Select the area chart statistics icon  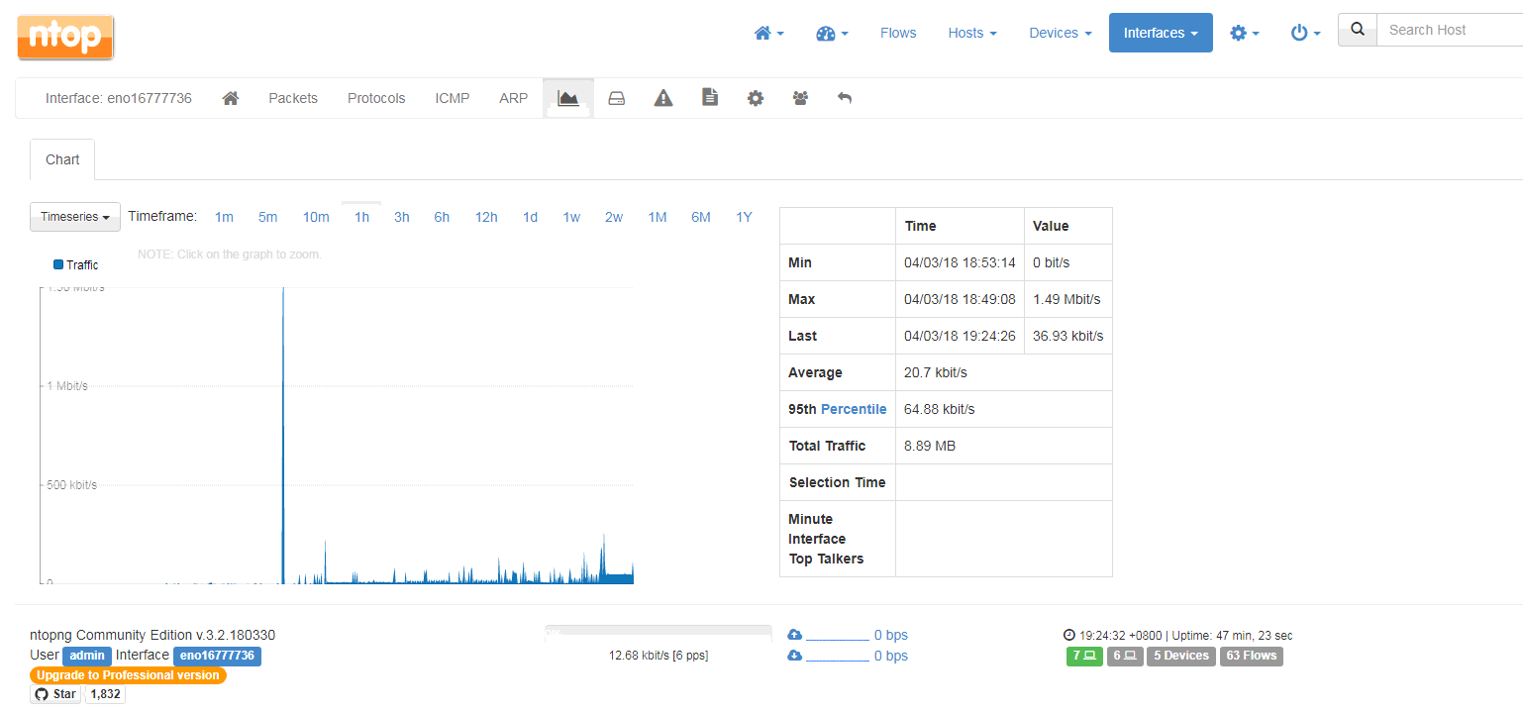568,98
